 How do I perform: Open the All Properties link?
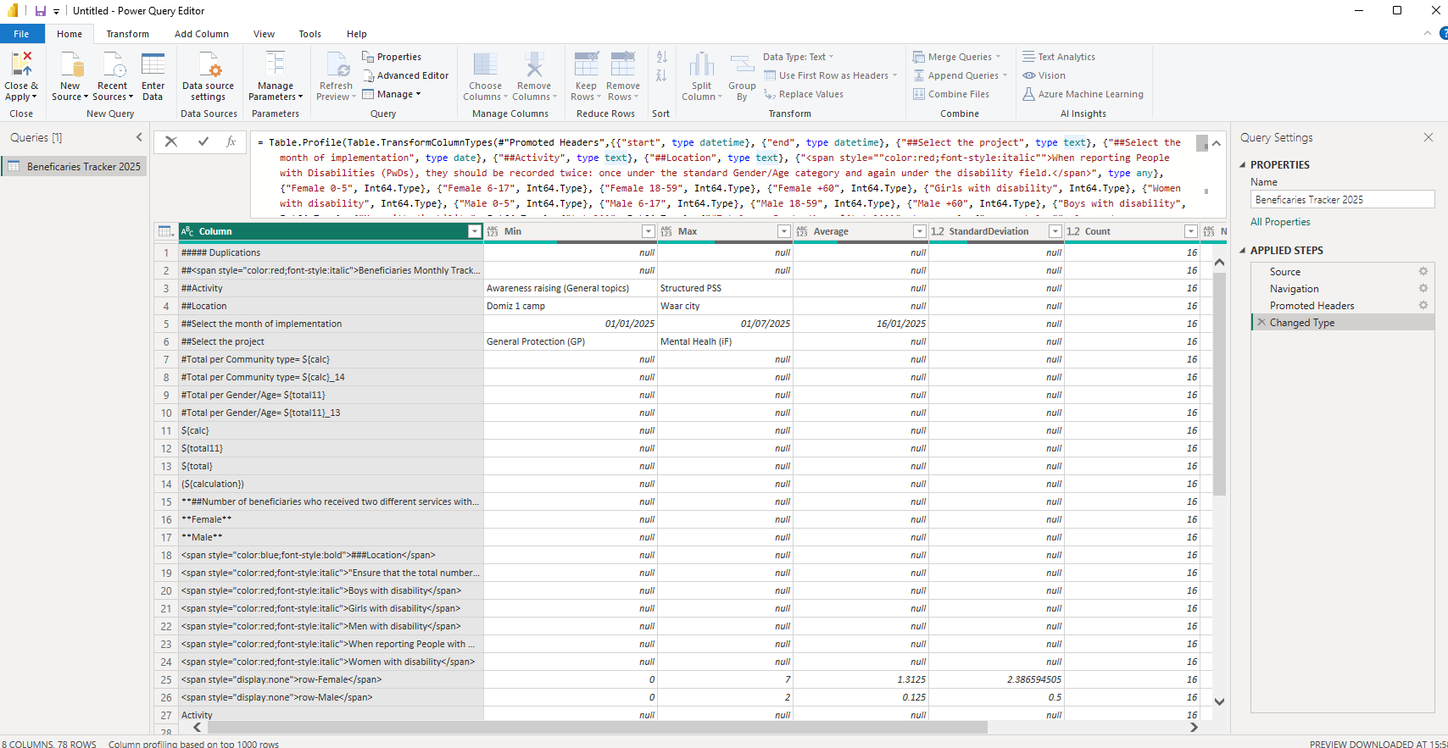coord(1280,222)
